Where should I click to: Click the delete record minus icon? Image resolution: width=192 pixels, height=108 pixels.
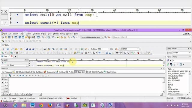coord(29,76)
